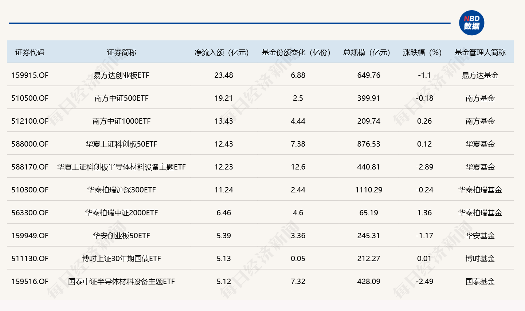Click total scale value 649.76

click(369, 75)
